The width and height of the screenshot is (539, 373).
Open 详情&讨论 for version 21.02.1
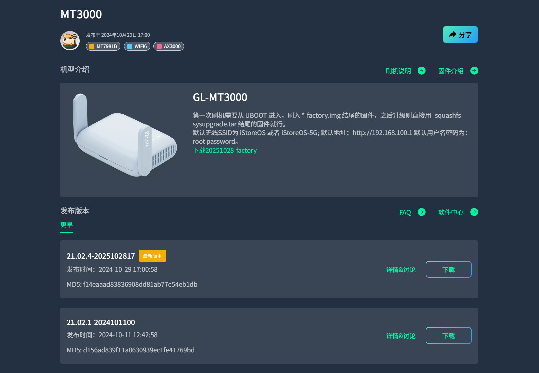pyautogui.click(x=401, y=336)
